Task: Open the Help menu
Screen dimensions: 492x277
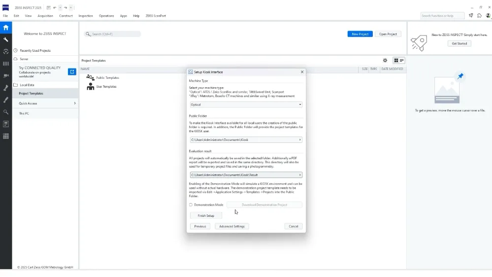Action: coord(136,16)
